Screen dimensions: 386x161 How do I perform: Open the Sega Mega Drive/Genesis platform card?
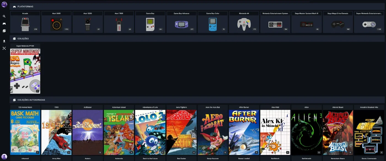click(x=338, y=22)
